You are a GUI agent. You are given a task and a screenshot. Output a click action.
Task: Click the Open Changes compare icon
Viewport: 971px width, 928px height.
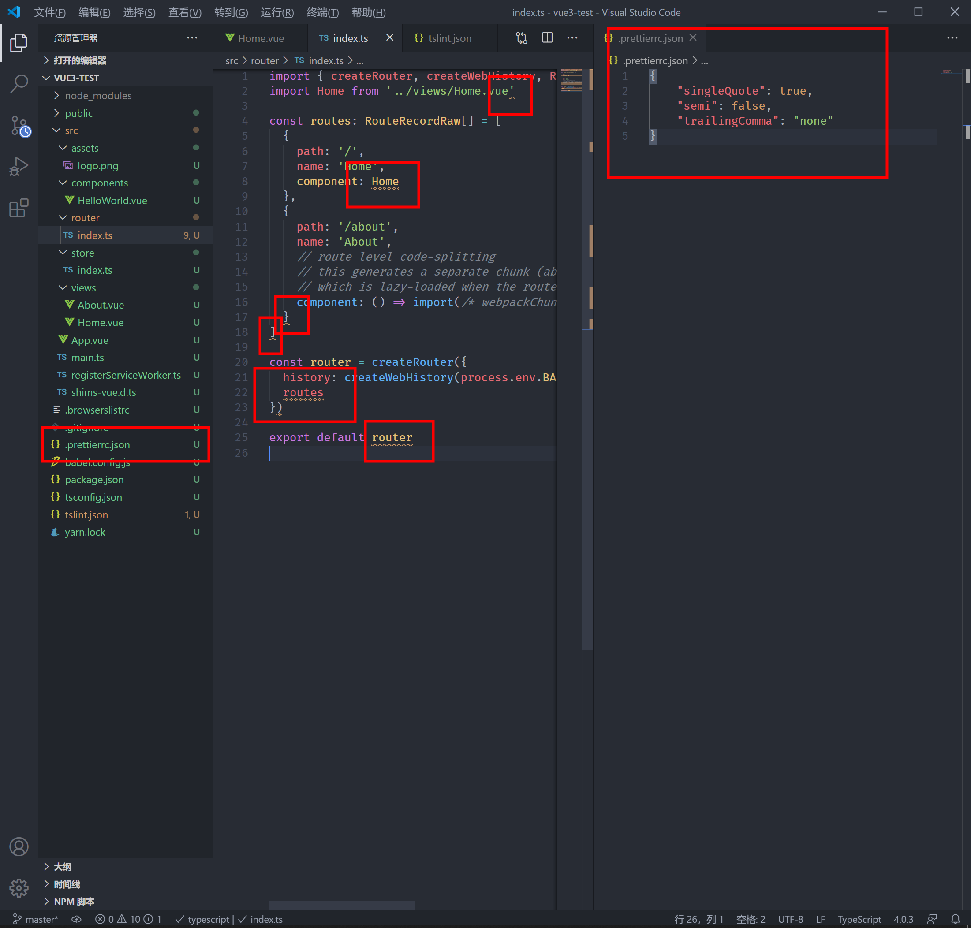tap(521, 38)
